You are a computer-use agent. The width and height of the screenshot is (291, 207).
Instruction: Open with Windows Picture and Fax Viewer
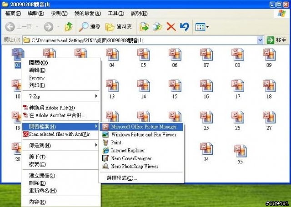pyautogui.click(x=141, y=134)
